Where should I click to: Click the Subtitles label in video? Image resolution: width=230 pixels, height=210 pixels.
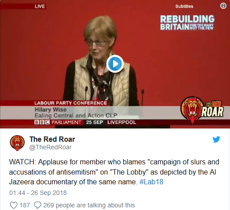point(184,6)
